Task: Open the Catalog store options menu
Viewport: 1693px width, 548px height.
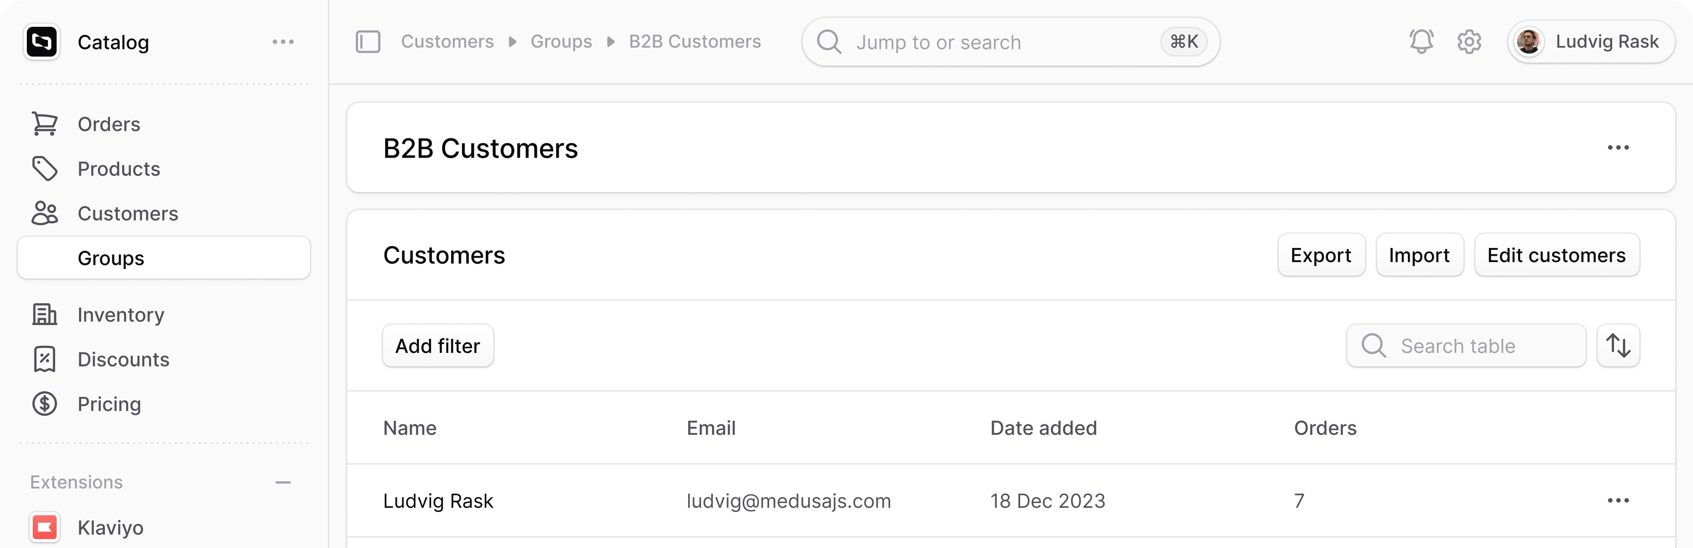Action: click(283, 42)
